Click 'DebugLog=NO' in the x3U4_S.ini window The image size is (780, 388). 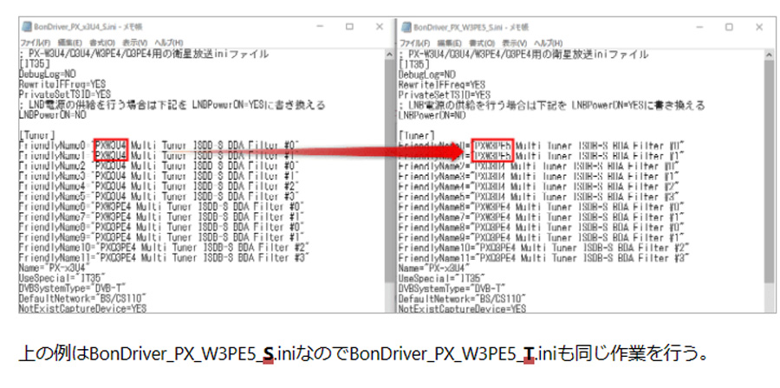pos(48,74)
